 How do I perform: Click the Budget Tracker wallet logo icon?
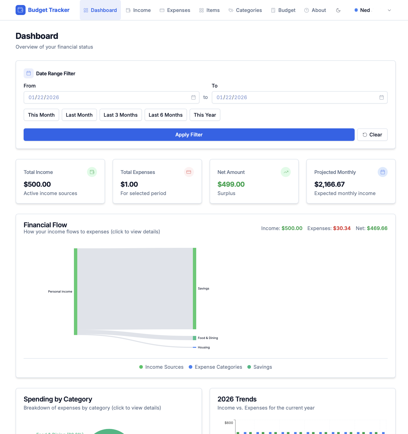pyautogui.click(x=21, y=10)
